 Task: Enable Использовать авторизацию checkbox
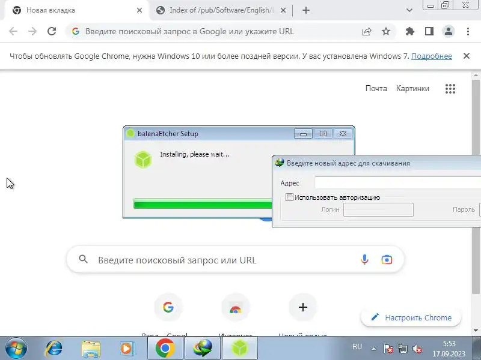tap(289, 197)
